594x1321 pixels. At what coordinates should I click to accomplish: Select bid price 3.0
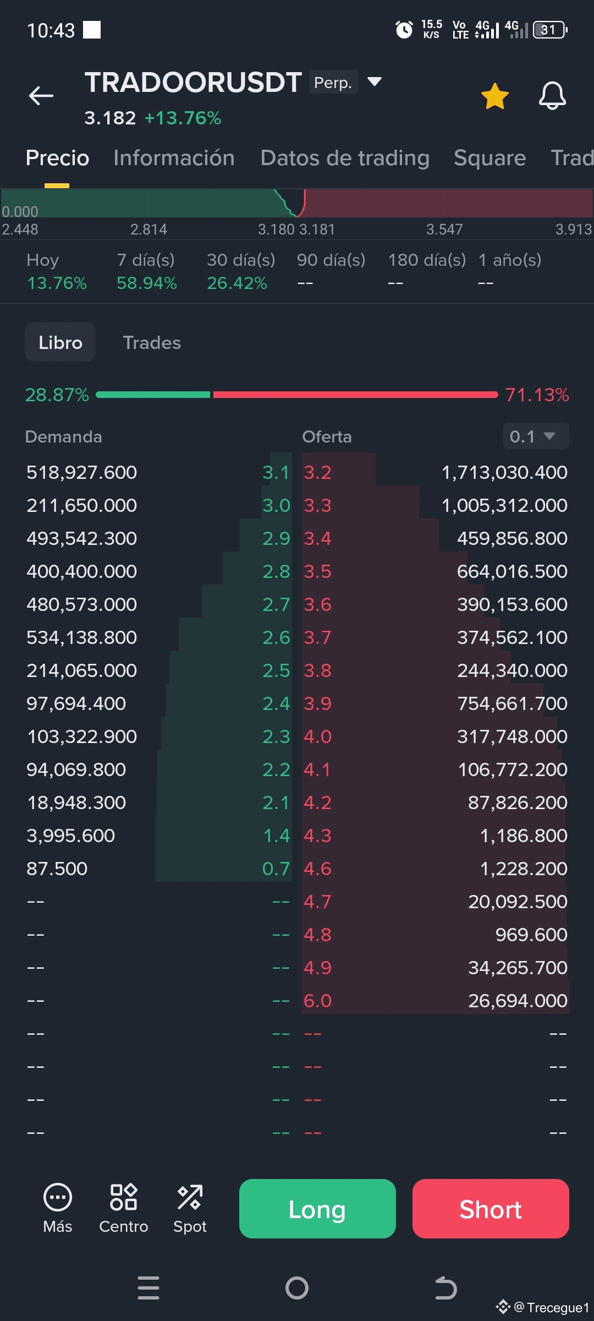pyautogui.click(x=276, y=505)
